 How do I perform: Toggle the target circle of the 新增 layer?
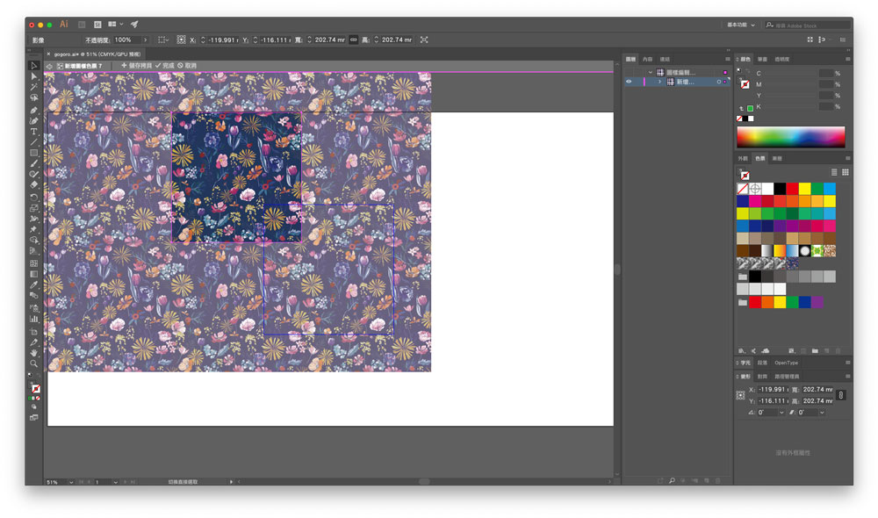(718, 82)
